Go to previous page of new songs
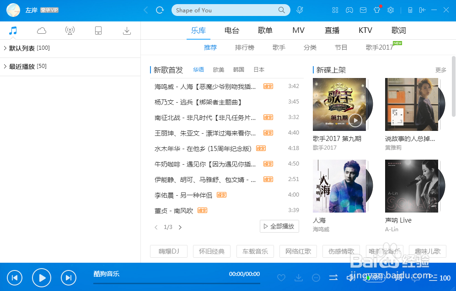Screen dimensions: 456x291 pos(156,227)
